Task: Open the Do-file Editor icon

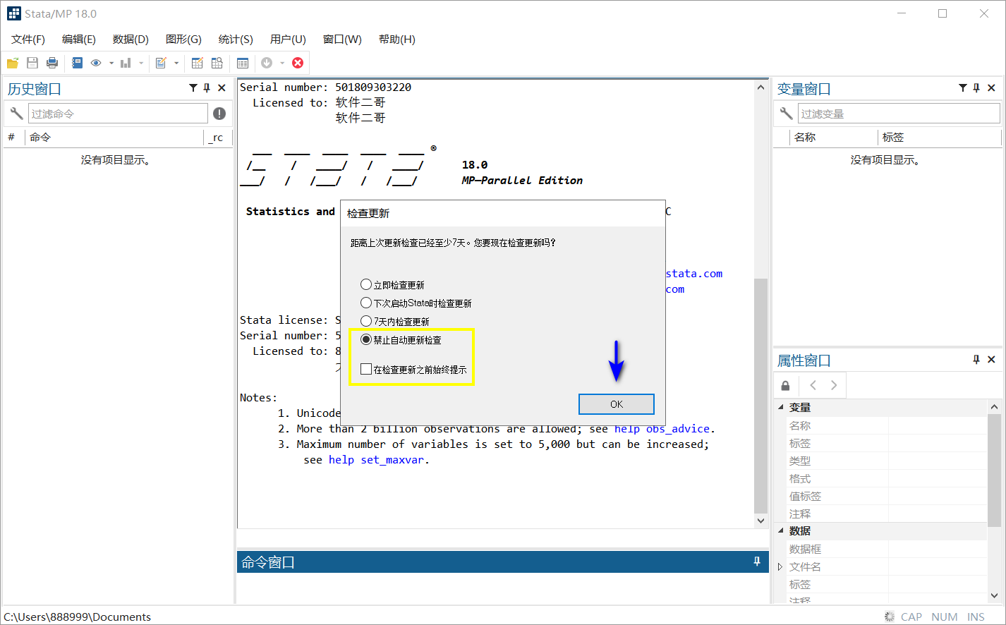Action: [161, 63]
